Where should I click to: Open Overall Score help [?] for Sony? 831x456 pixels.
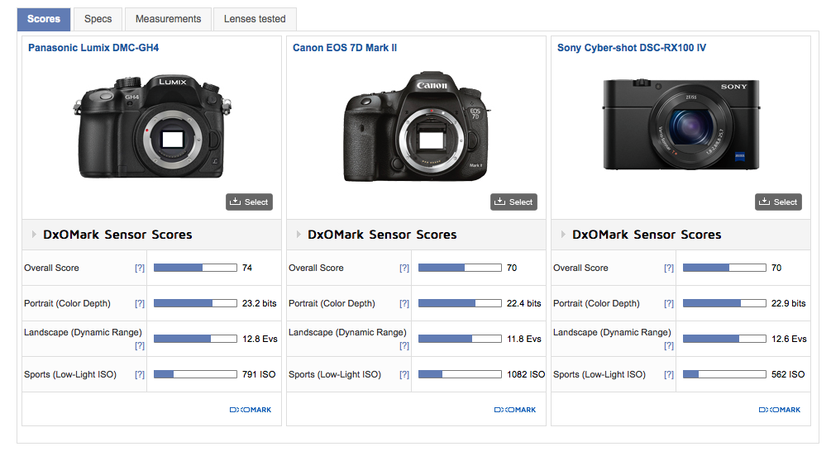tap(669, 268)
